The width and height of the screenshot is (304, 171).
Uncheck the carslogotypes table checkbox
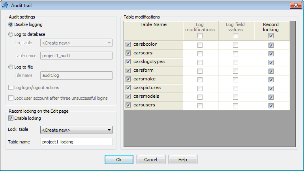pyautogui.click(x=128, y=62)
